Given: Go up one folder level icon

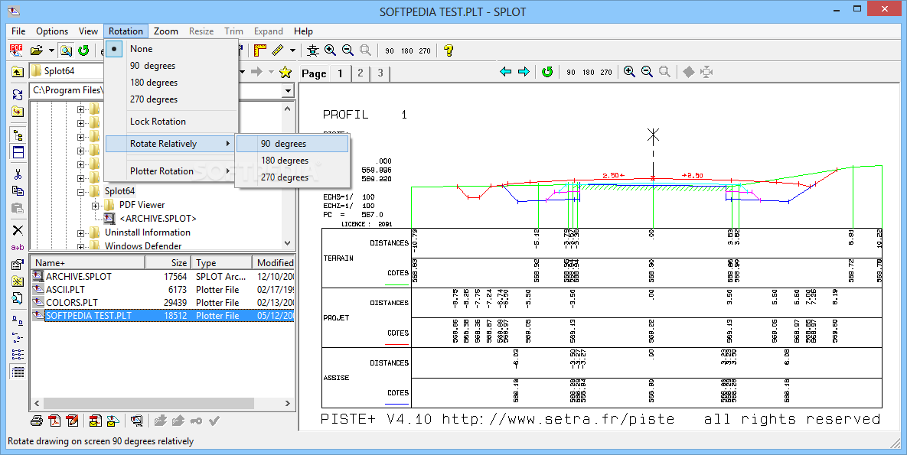Looking at the screenshot, I should click(x=18, y=72).
